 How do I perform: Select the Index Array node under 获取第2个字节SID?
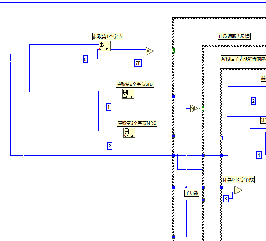click(128, 94)
